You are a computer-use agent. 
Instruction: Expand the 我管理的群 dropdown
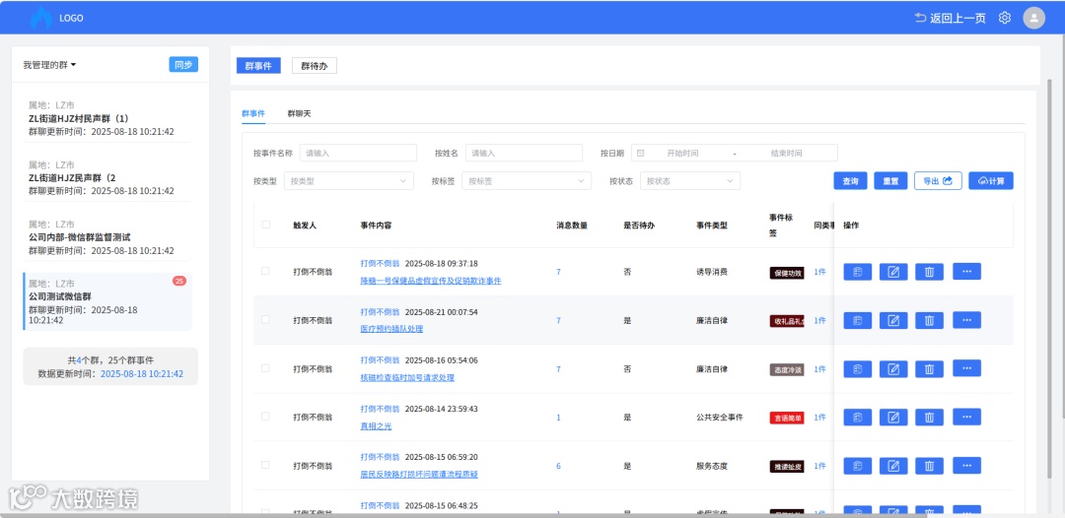click(49, 65)
